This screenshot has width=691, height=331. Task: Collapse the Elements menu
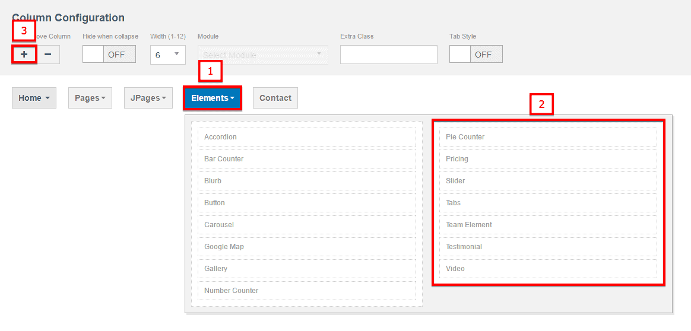tap(213, 98)
